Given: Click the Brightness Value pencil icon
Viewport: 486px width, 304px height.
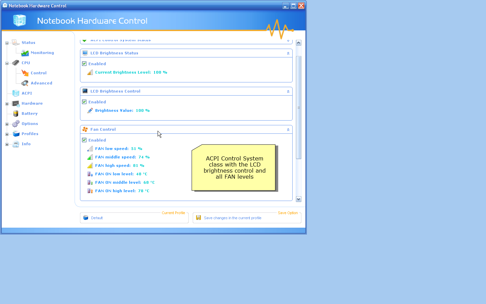Looking at the screenshot, I should 90,110.
